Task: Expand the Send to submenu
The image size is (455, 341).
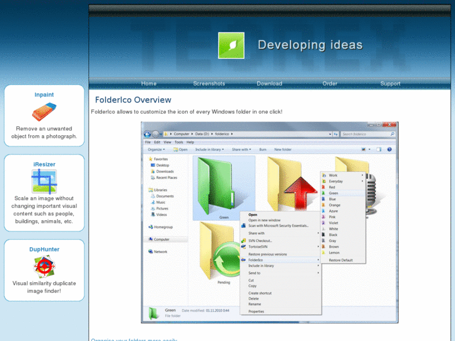Action: [280, 273]
